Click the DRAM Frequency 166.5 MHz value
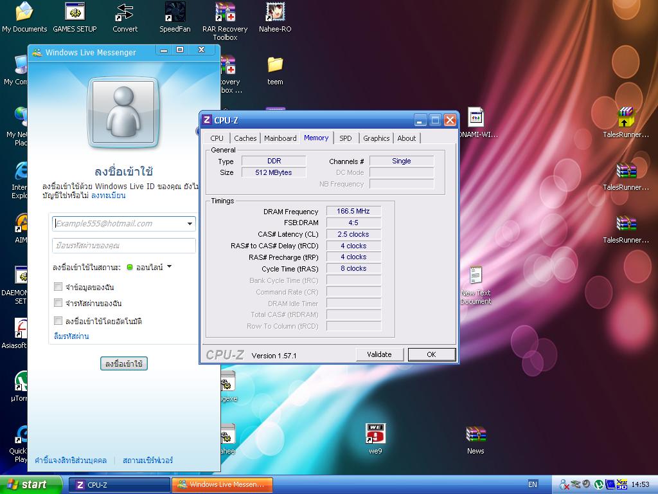Image resolution: width=658 pixels, height=494 pixels. pyautogui.click(x=354, y=211)
